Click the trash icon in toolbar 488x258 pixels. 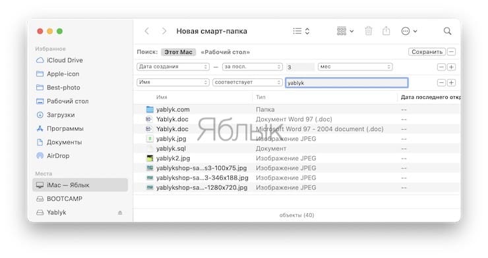[369, 31]
